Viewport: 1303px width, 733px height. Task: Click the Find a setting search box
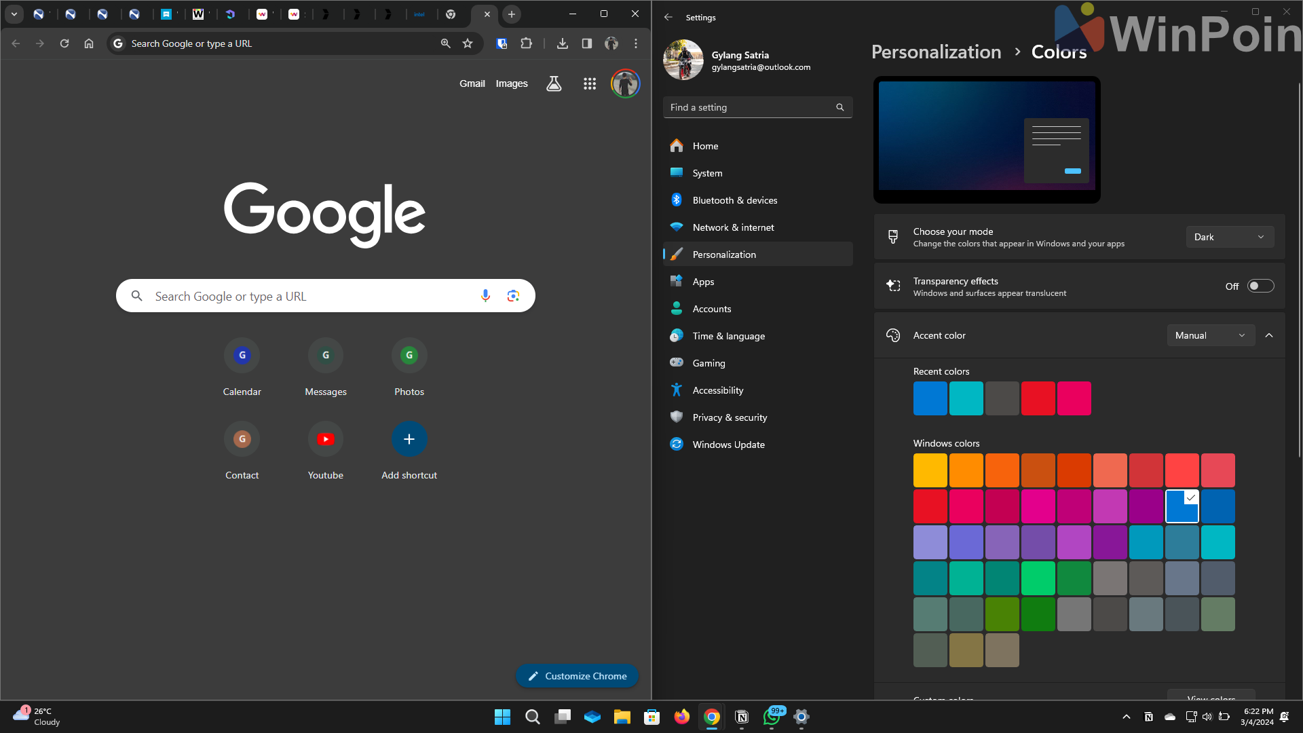750,107
